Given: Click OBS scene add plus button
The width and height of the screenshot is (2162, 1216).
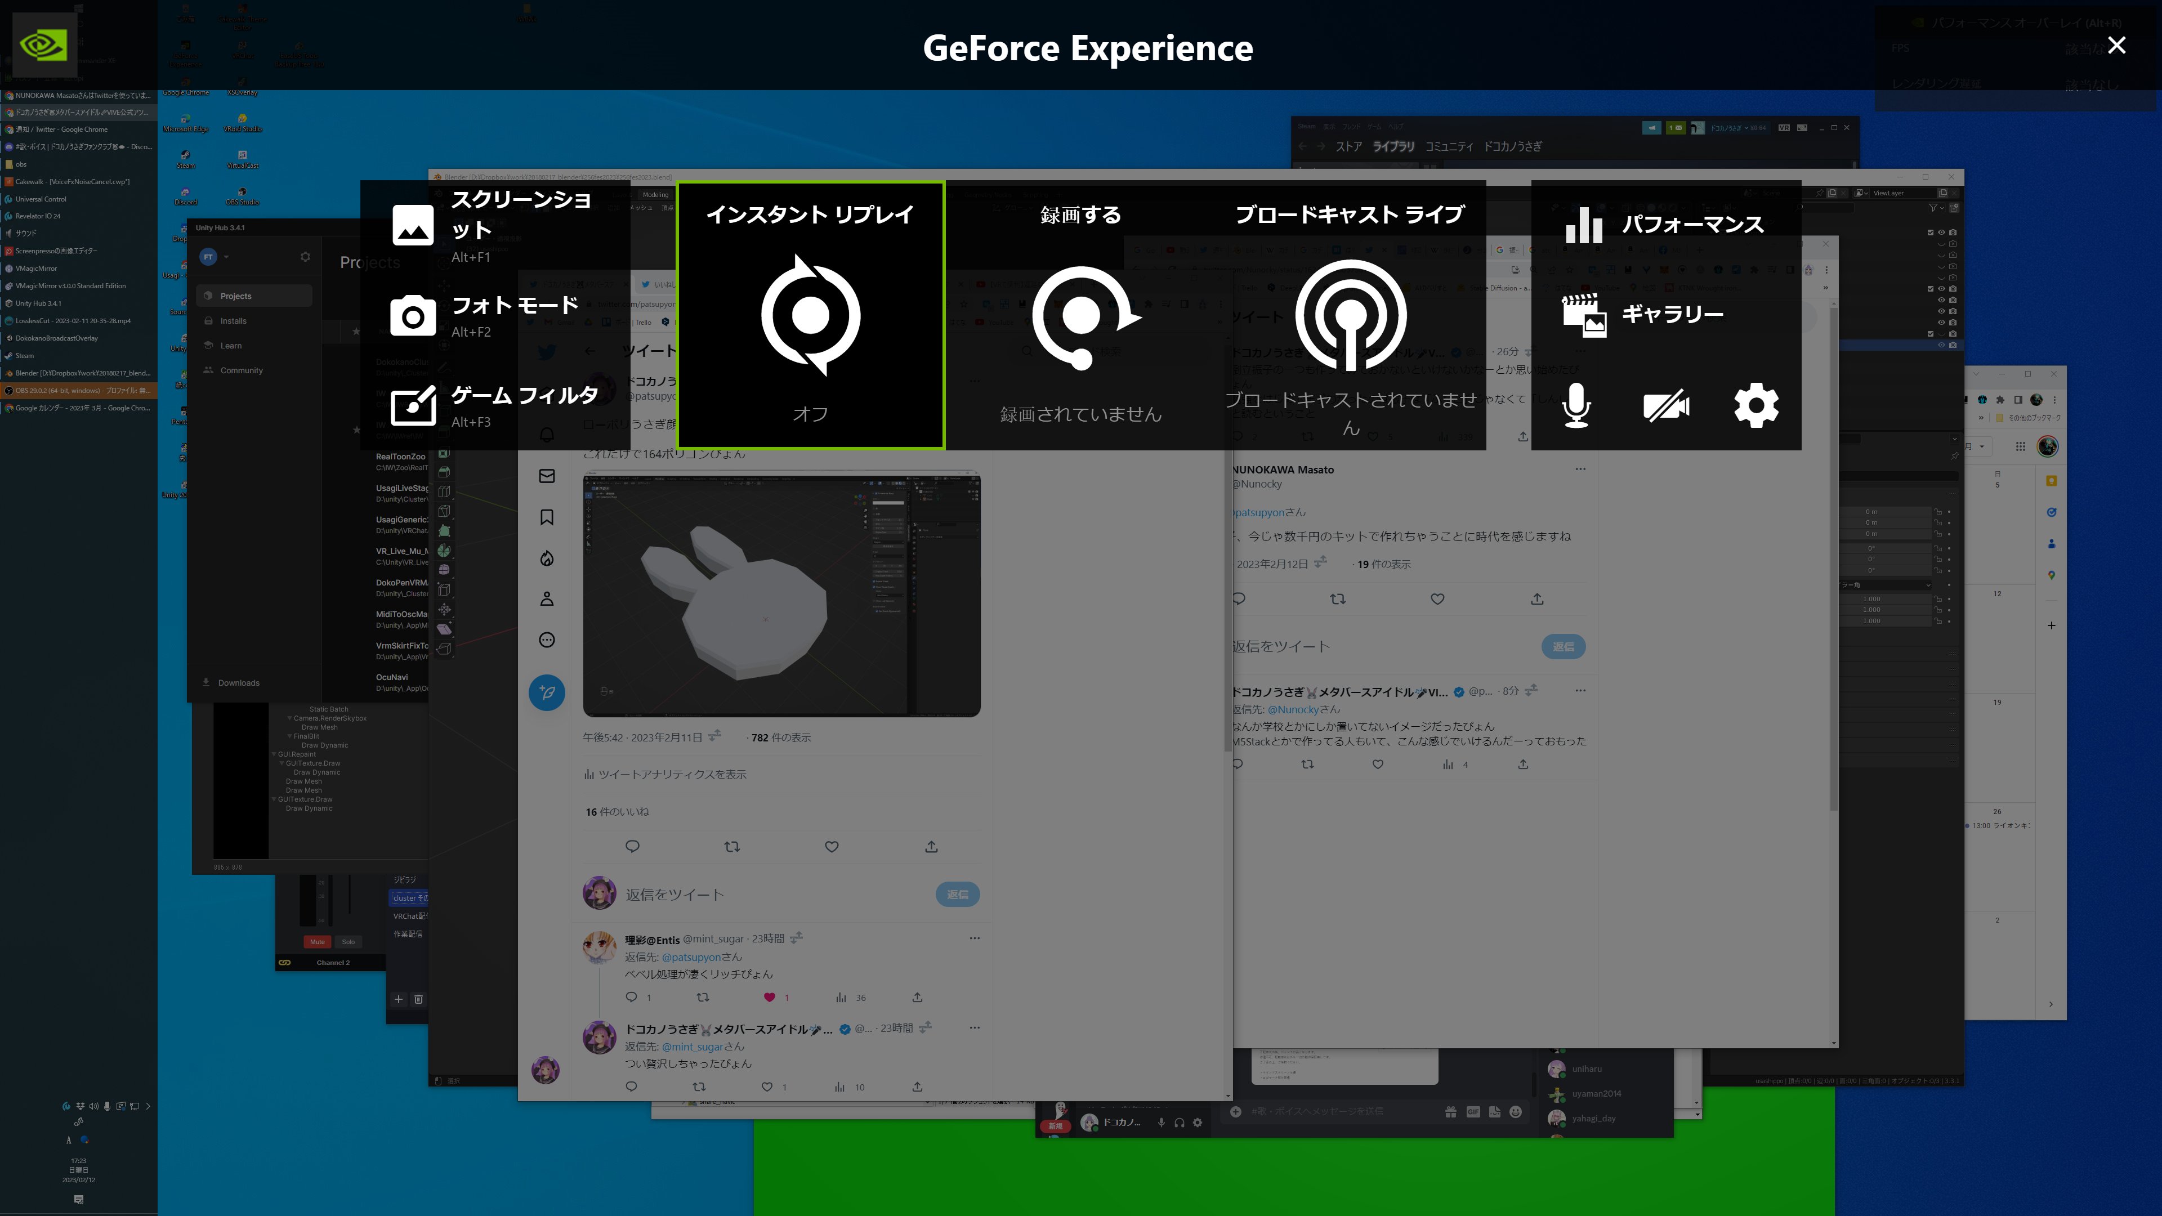Looking at the screenshot, I should pyautogui.click(x=399, y=999).
